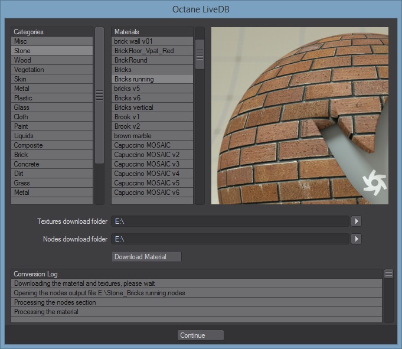Choose the Dirt category
The width and height of the screenshot is (402, 349).
[52, 174]
